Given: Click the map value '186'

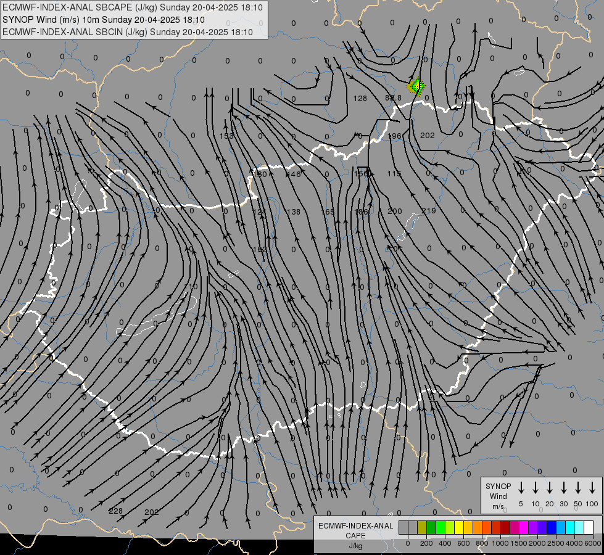Looking at the screenshot, I should point(361,212).
